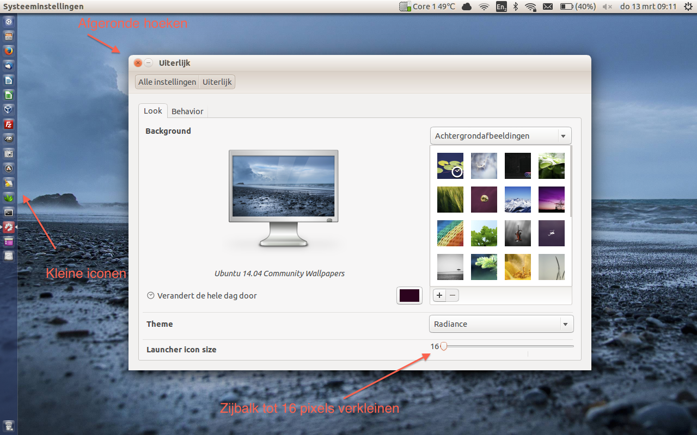
Task: Open the Radiance theme dropdown
Action: click(x=501, y=324)
